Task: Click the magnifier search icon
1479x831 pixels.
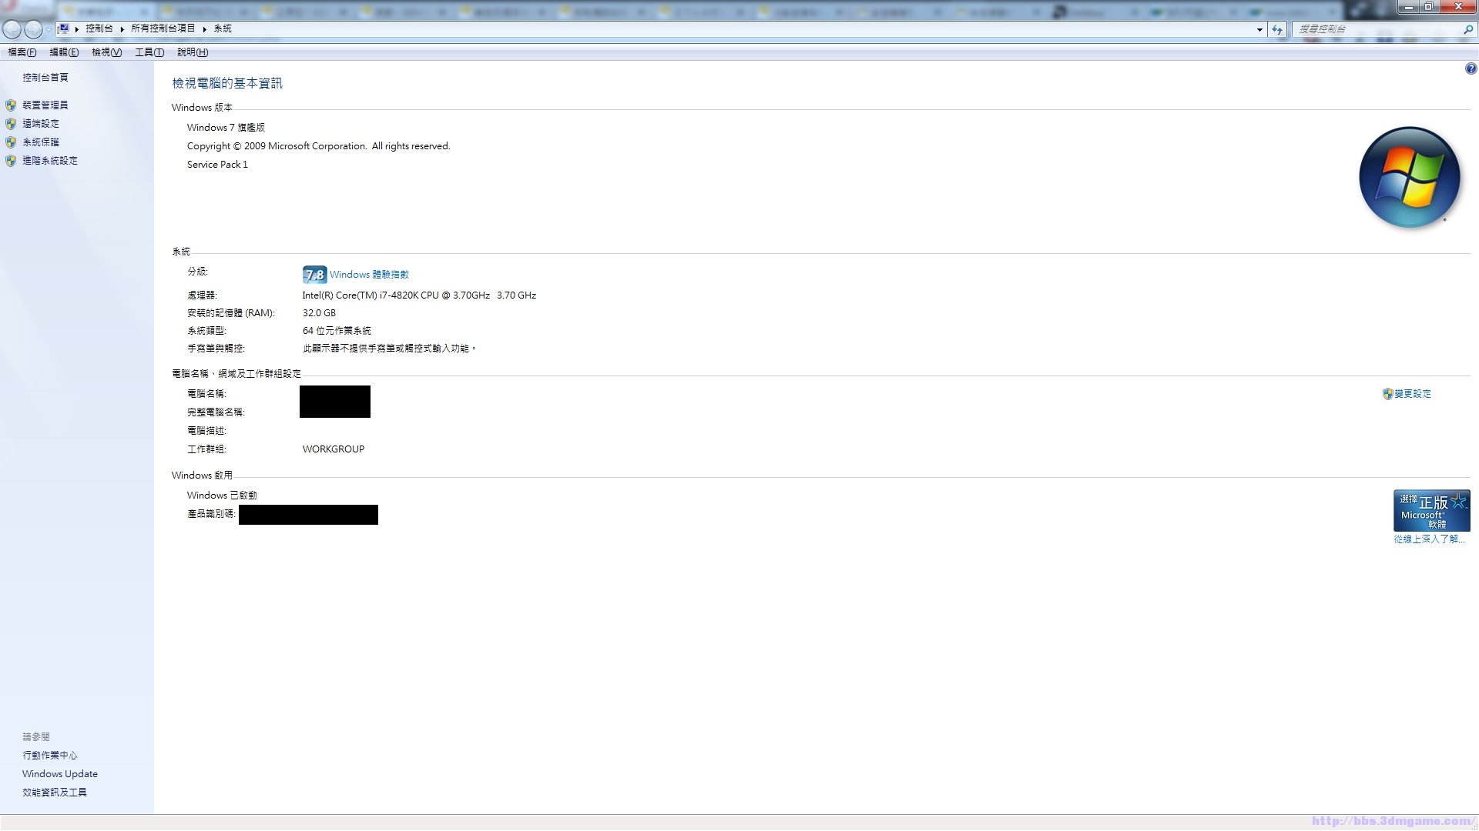Action: pos(1467,29)
